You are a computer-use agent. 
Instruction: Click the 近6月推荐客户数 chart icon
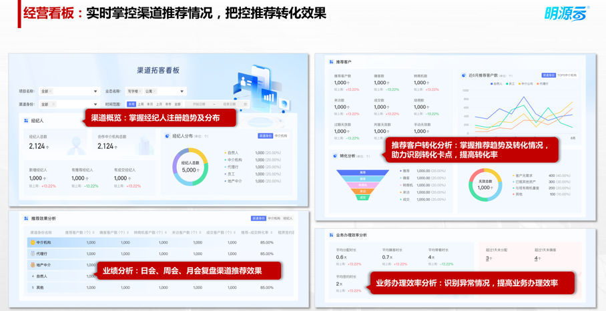pyautogui.click(x=464, y=75)
